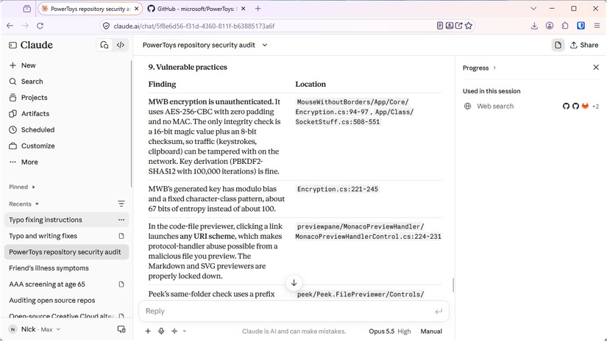Open the Typo and writing fixes chat

pyautogui.click(x=66, y=236)
